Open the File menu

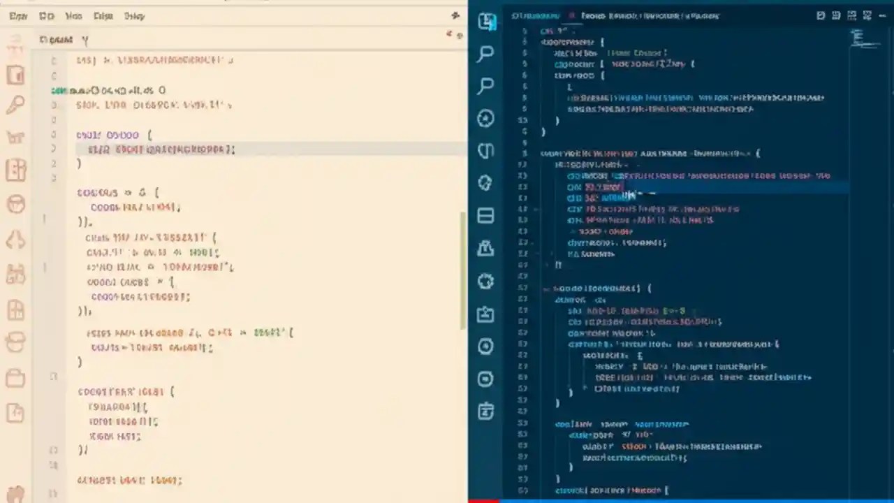pos(18,15)
